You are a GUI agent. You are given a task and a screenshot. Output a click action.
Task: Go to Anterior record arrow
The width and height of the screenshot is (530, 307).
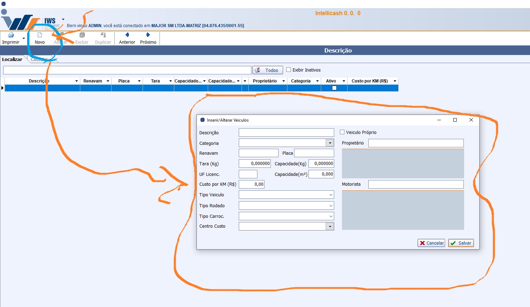tap(127, 35)
